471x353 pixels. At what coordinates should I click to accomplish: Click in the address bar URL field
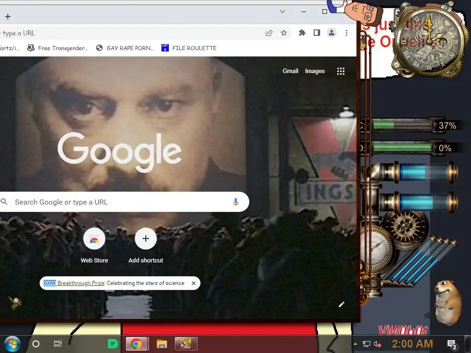[x=129, y=33]
